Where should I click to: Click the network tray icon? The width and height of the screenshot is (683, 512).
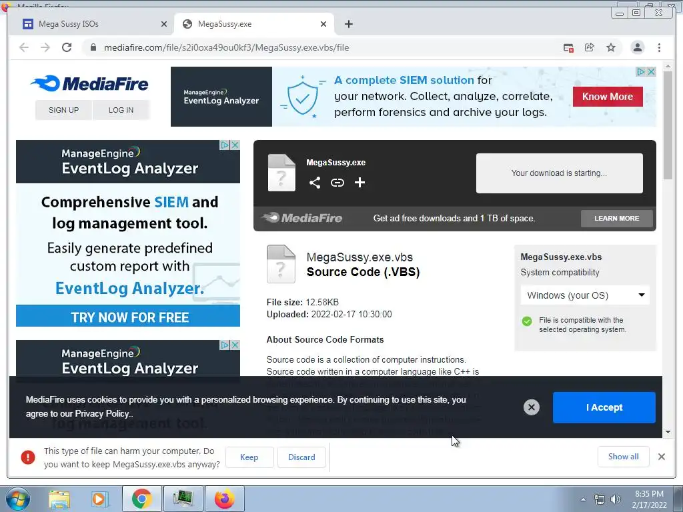click(x=600, y=500)
